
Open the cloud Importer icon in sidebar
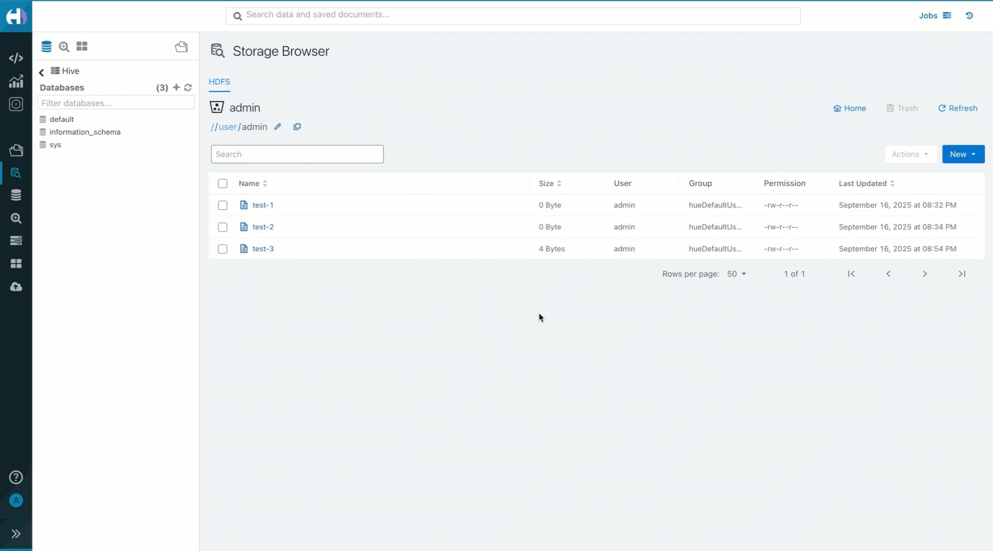16,286
